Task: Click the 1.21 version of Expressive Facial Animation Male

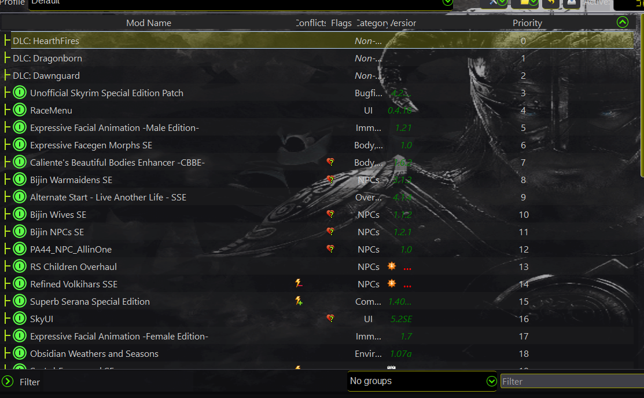Action: point(403,128)
